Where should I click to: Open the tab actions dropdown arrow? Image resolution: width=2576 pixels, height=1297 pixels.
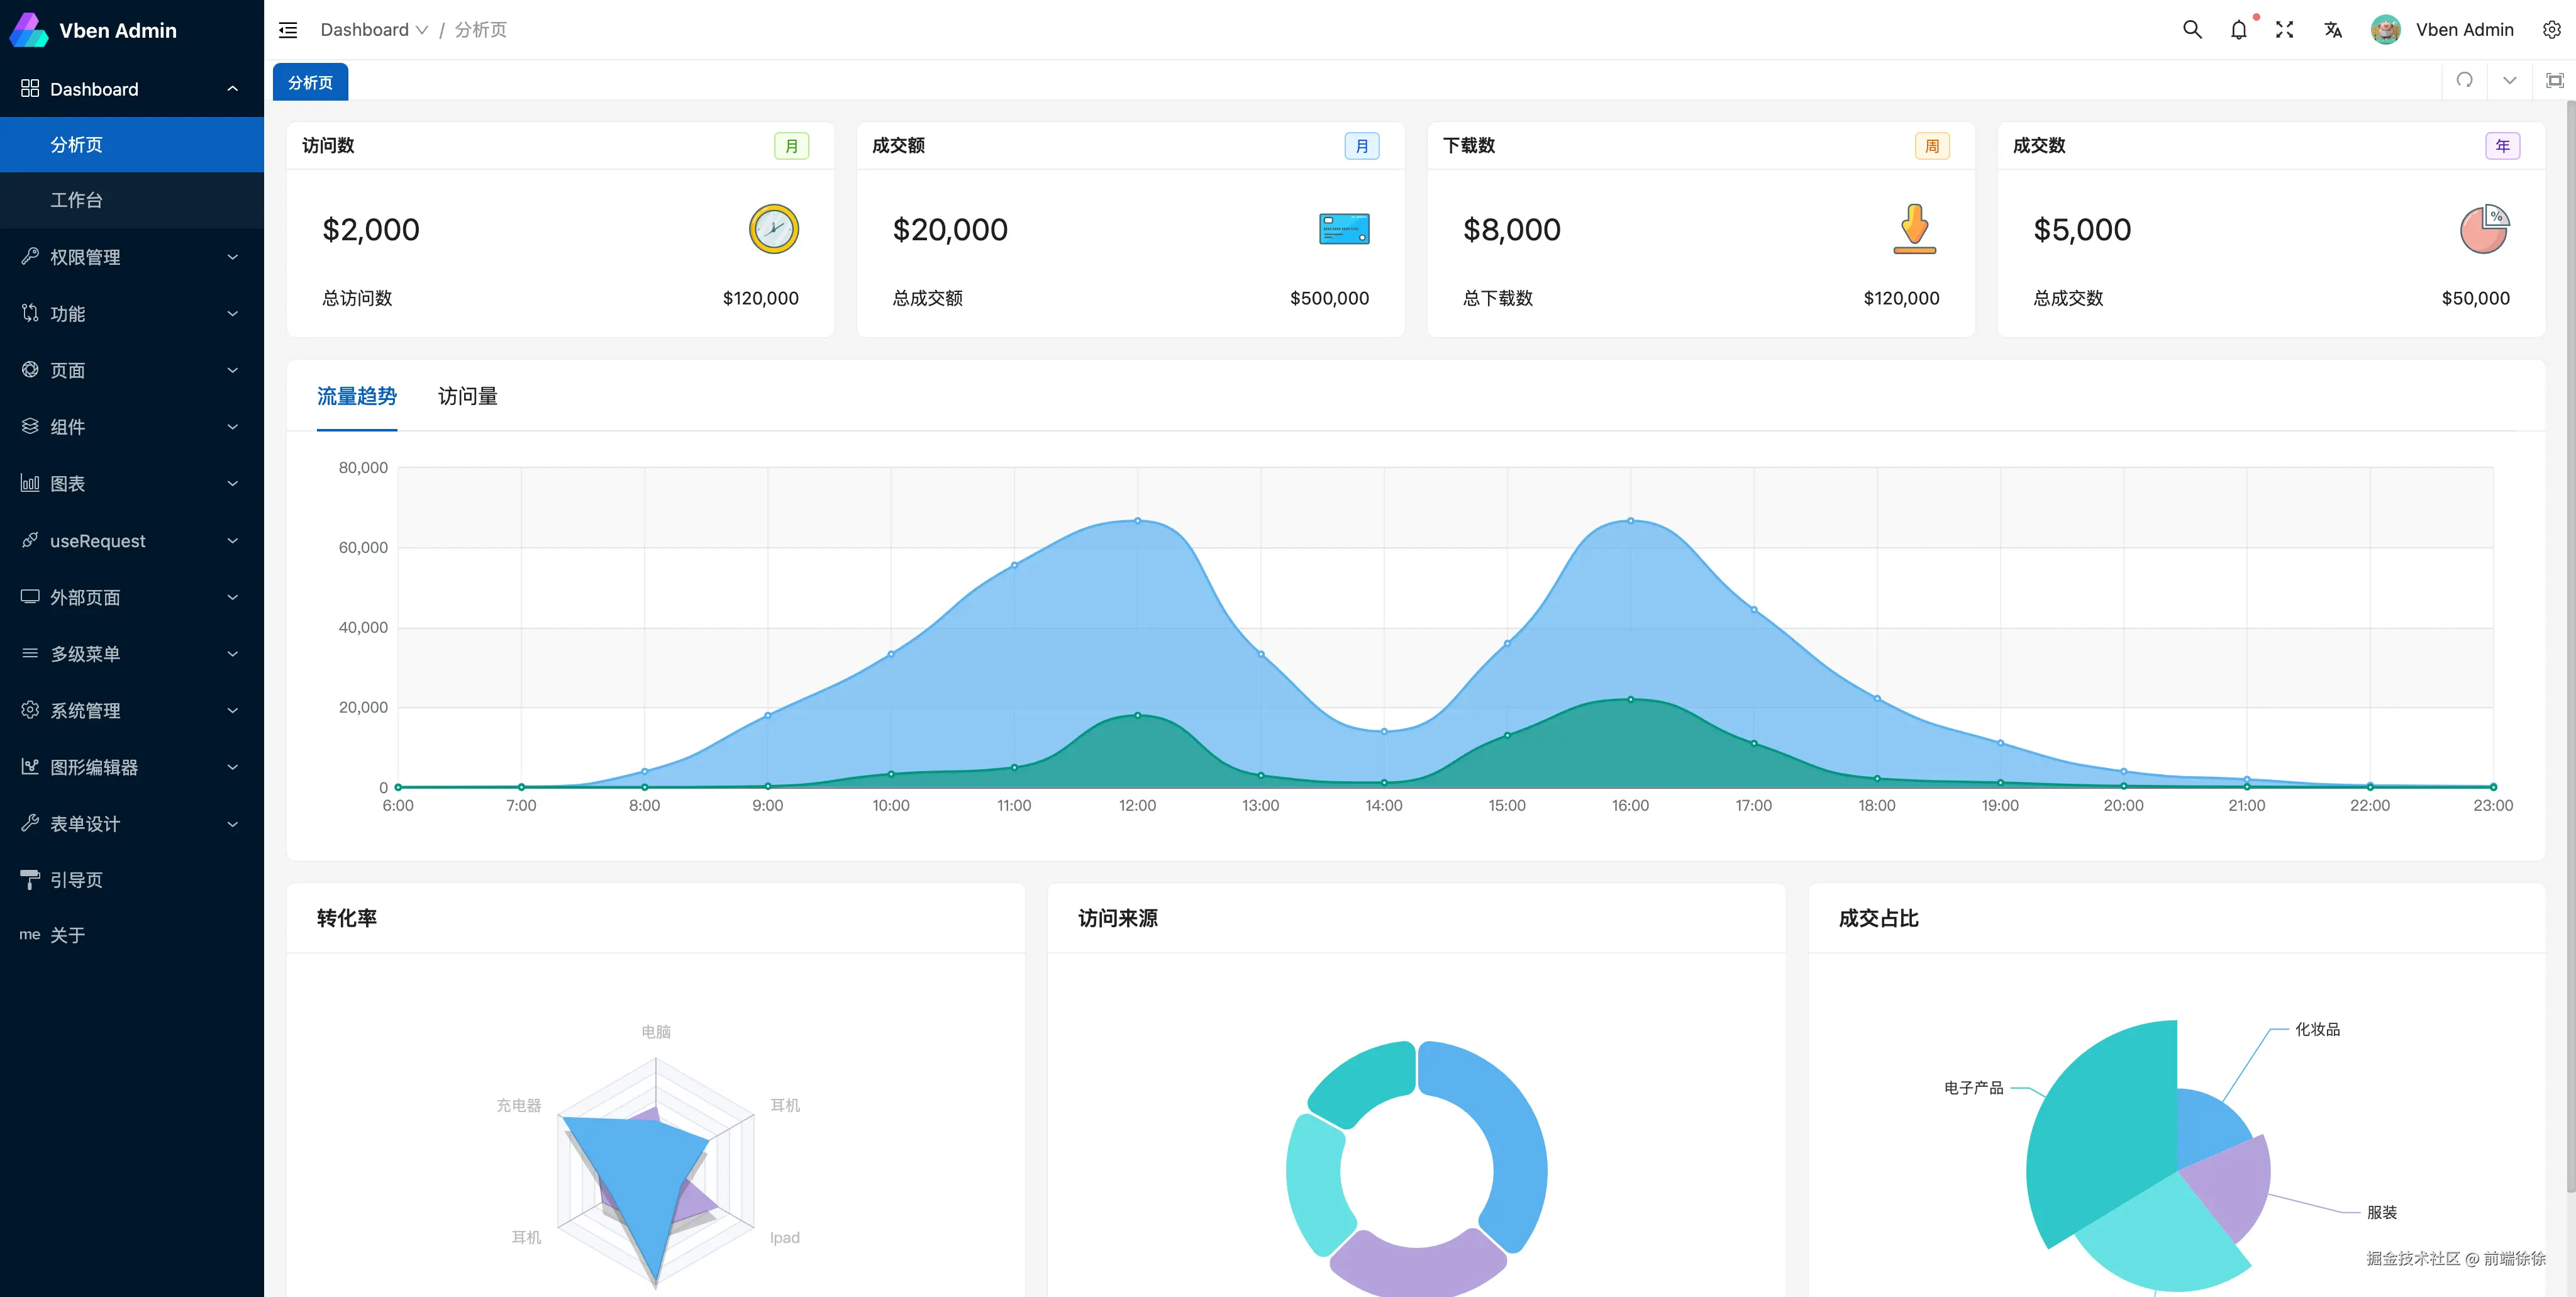[2509, 80]
